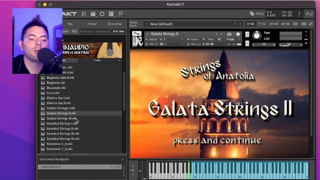
Task: Close the Galata Strings II instrument with X
Action: (306, 32)
